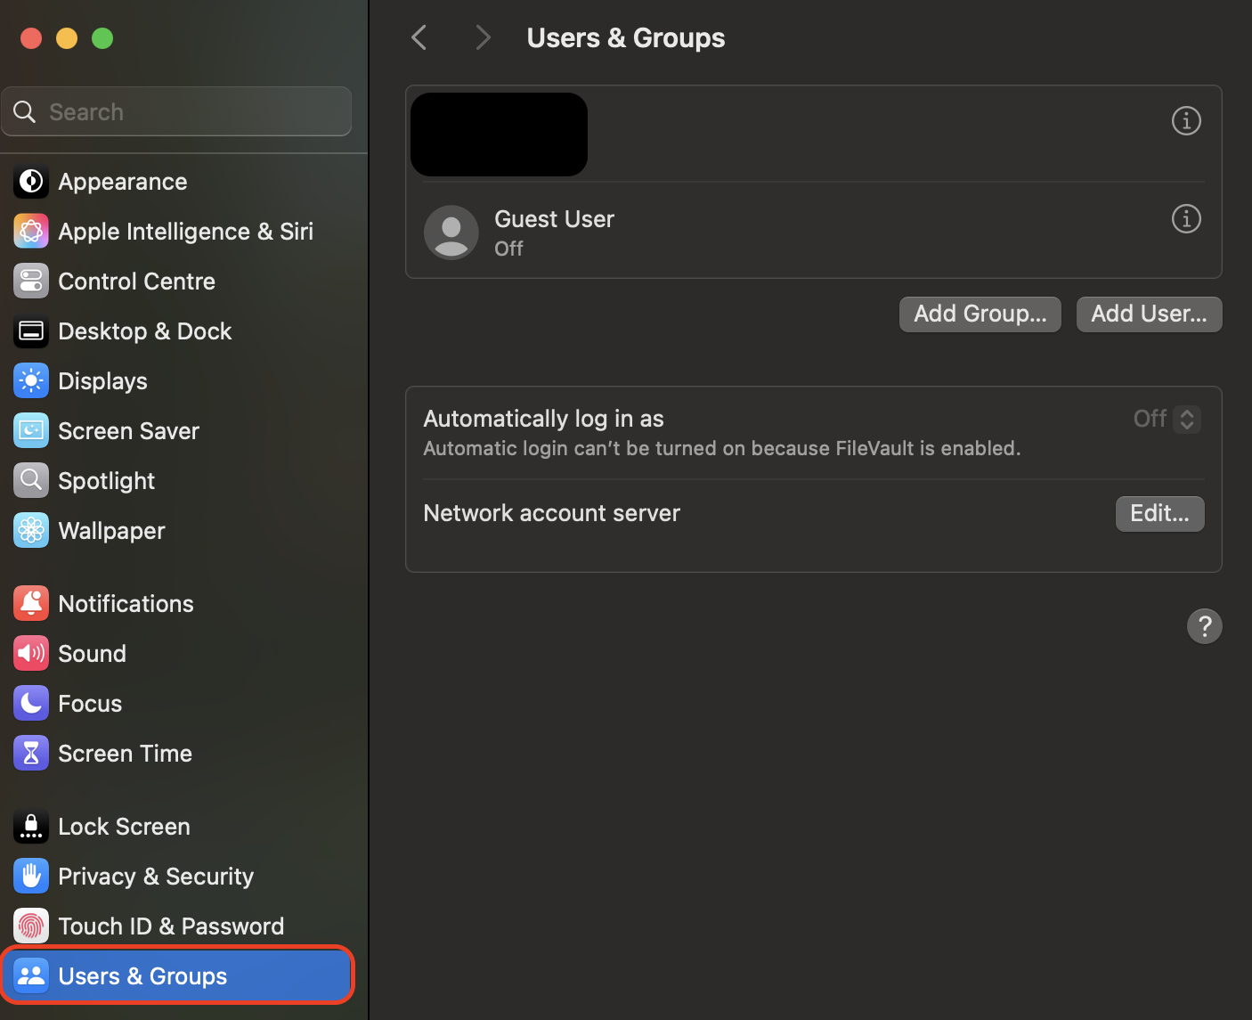The image size is (1252, 1020).
Task: Edit the network account server
Action: [x=1159, y=513]
